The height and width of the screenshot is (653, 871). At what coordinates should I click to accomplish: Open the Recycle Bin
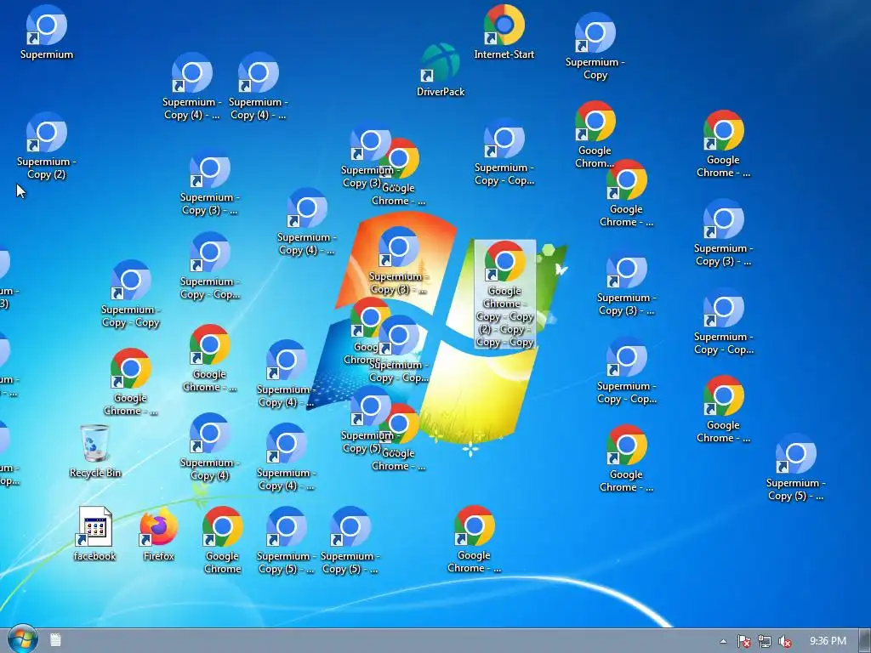95,451
